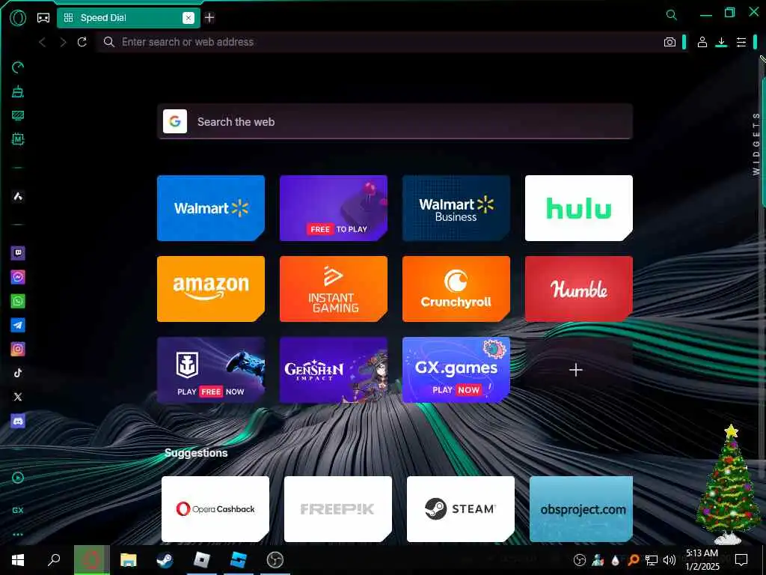
Task: Open the notification center icon
Action: (x=741, y=560)
